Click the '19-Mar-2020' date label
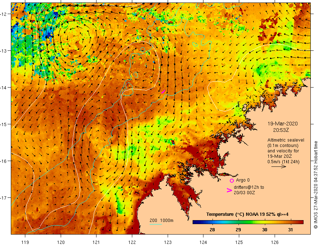Viewport: 318px width, 245px height. (x=283, y=124)
